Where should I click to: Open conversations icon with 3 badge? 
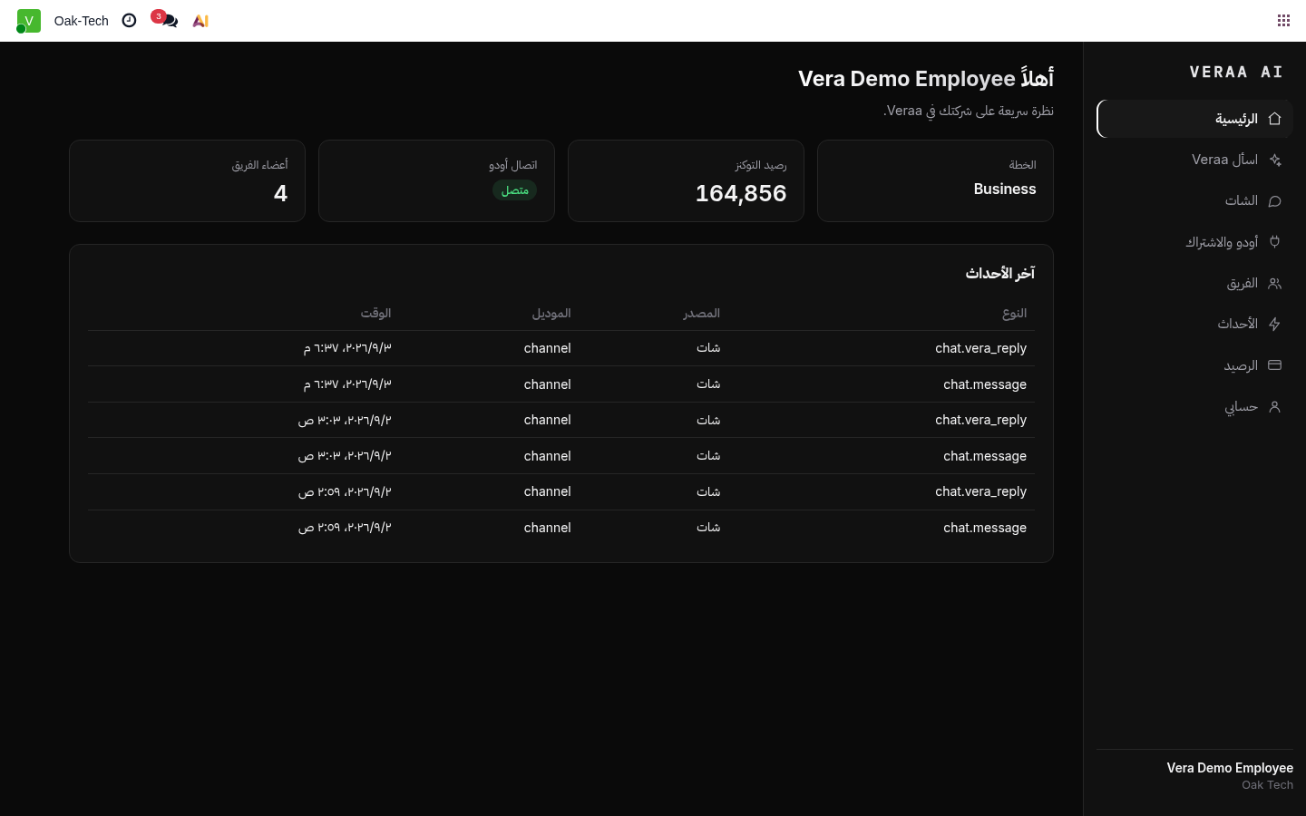(x=164, y=19)
